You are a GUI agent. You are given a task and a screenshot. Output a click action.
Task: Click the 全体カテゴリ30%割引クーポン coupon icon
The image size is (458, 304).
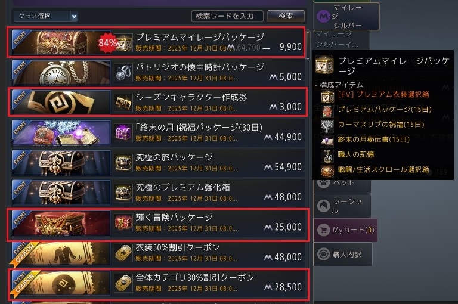[123, 283]
